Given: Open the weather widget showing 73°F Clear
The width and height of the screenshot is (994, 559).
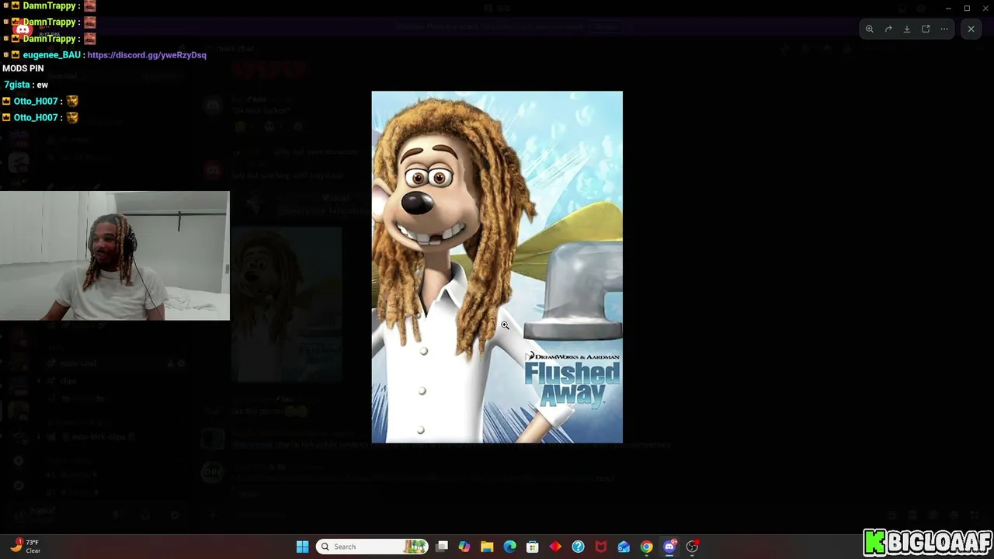Looking at the screenshot, I should [x=26, y=547].
